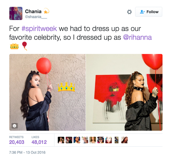The width and height of the screenshot is (171, 157).
Task: Click the smiley face sticker icon on photo
Action: click(x=15, y=126)
